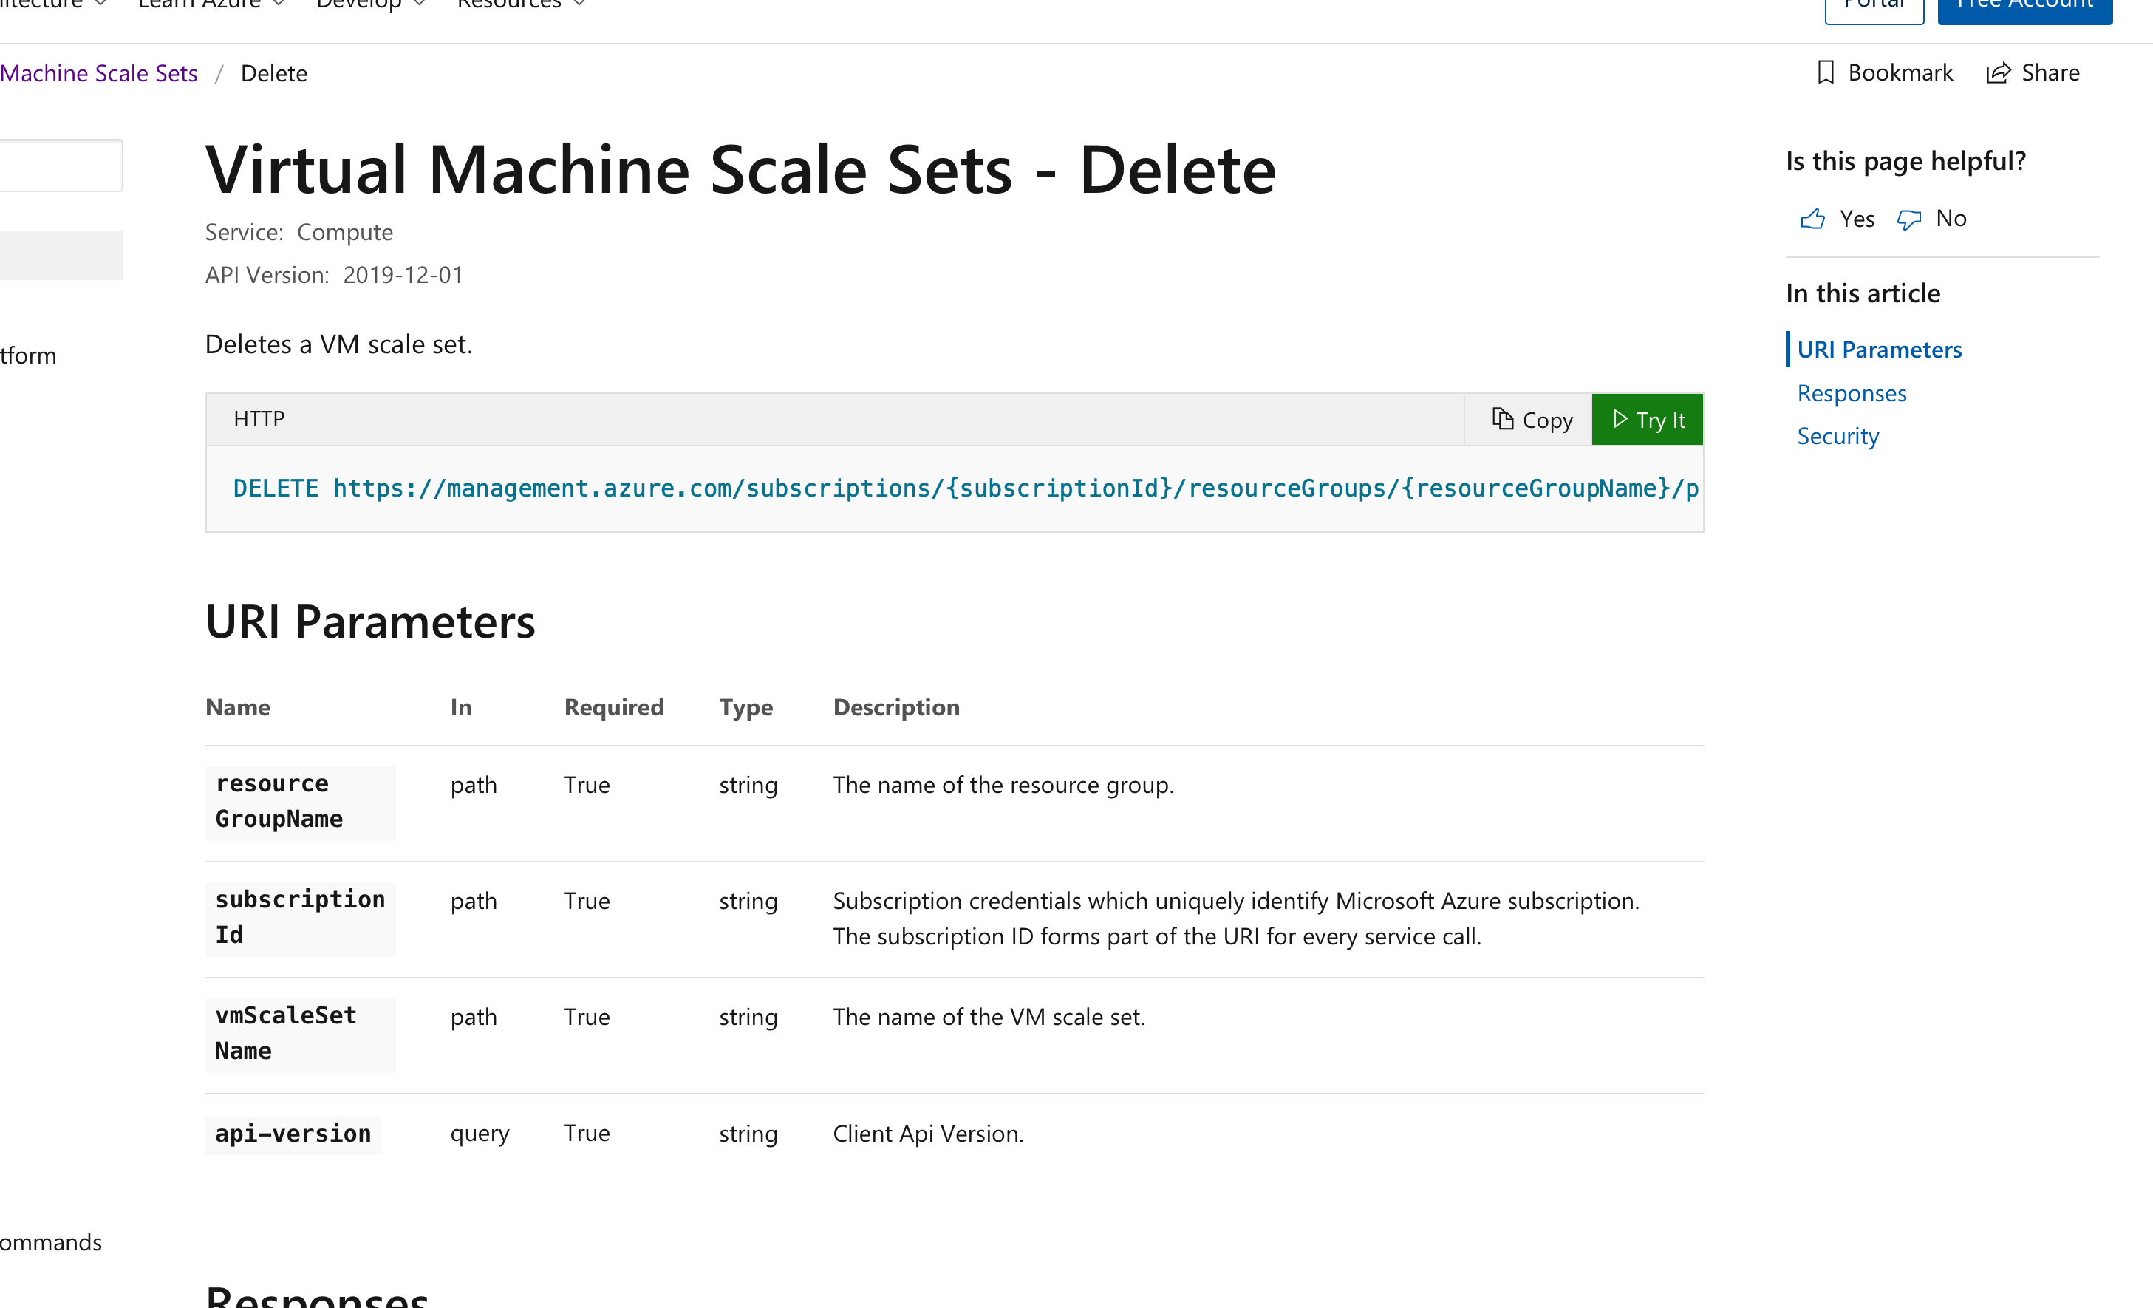Click the 'Required' column header
The width and height of the screenshot is (2153, 1308).
[614, 708]
